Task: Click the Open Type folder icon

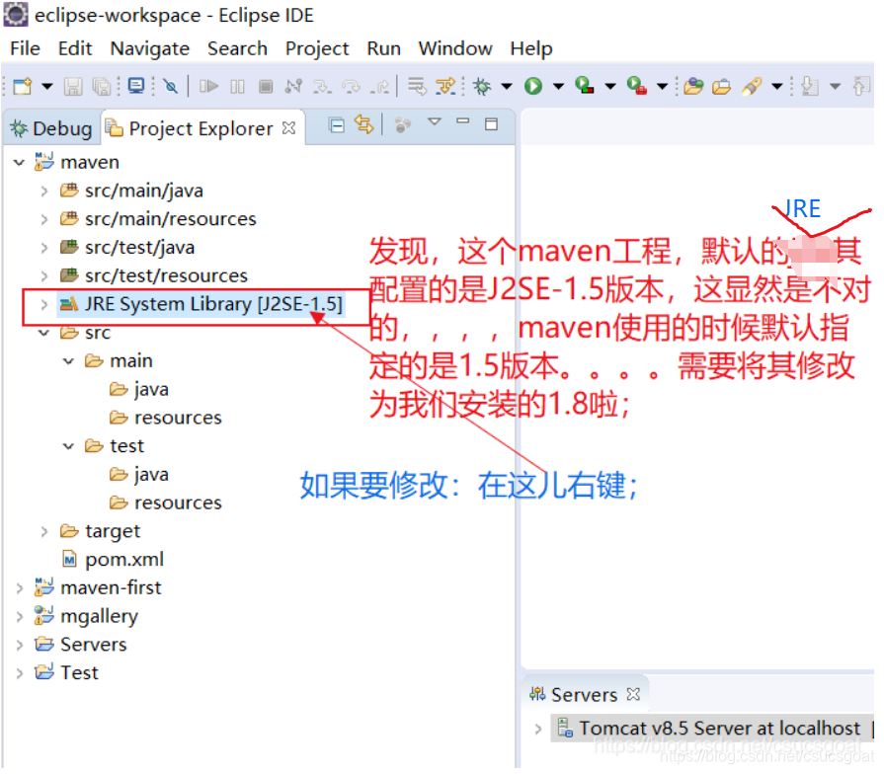Action: (693, 86)
